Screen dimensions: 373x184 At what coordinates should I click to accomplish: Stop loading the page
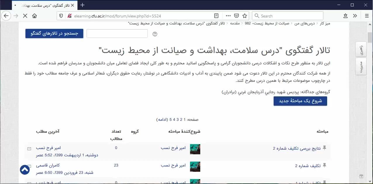pos(25,16)
